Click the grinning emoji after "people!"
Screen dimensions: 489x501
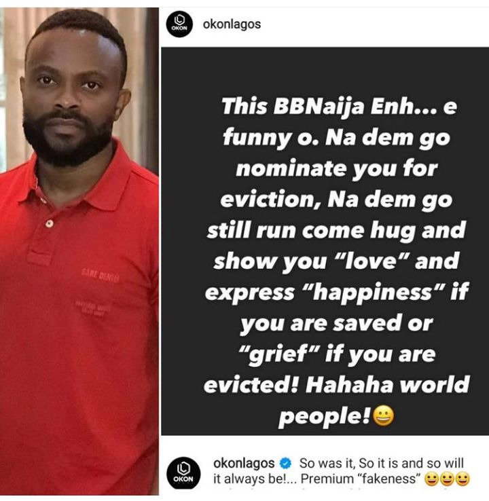coord(384,416)
